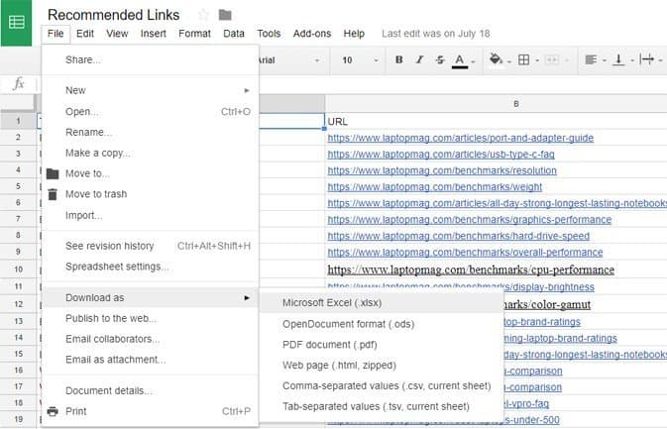Click the Recommended Links title field
This screenshot has width=667, height=429.
tap(114, 15)
